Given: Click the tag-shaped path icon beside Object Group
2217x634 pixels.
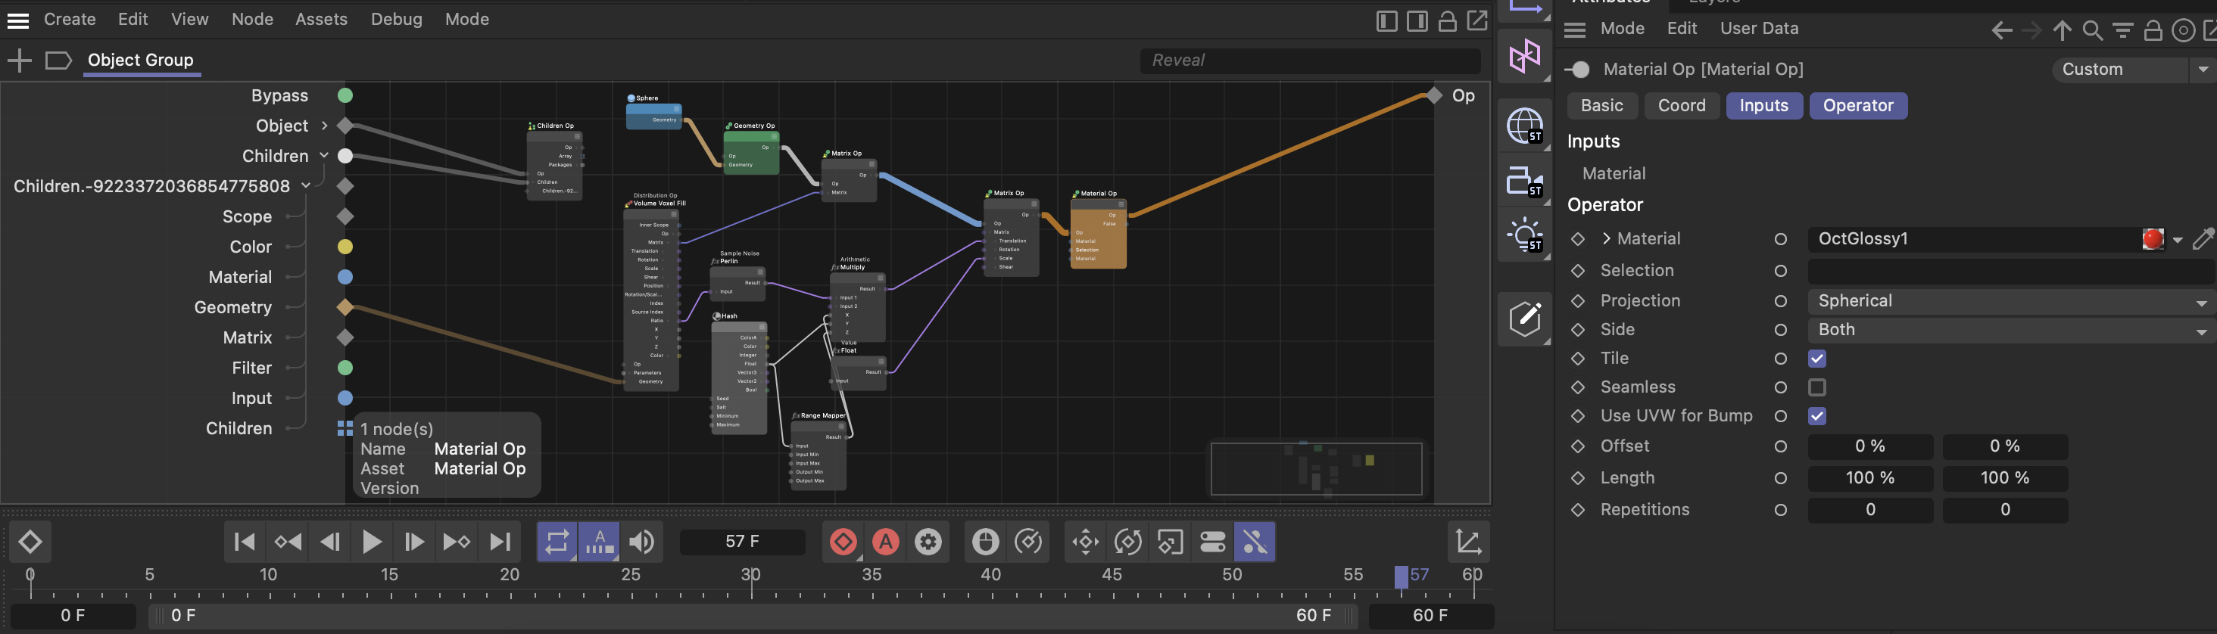Looking at the screenshot, I should tap(58, 61).
